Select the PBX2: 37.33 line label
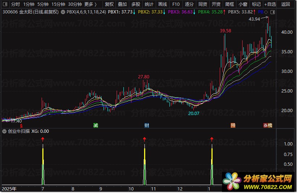298x193 pixels. 151,12
